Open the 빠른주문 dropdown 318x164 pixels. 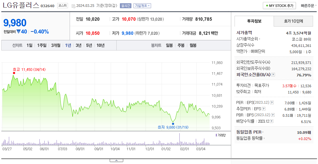[308, 6]
